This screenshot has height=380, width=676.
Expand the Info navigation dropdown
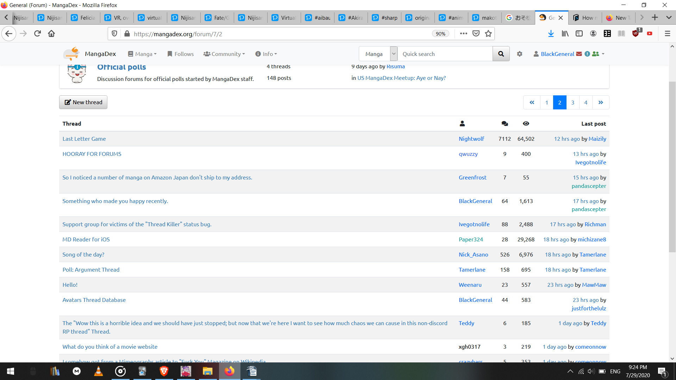click(266, 54)
